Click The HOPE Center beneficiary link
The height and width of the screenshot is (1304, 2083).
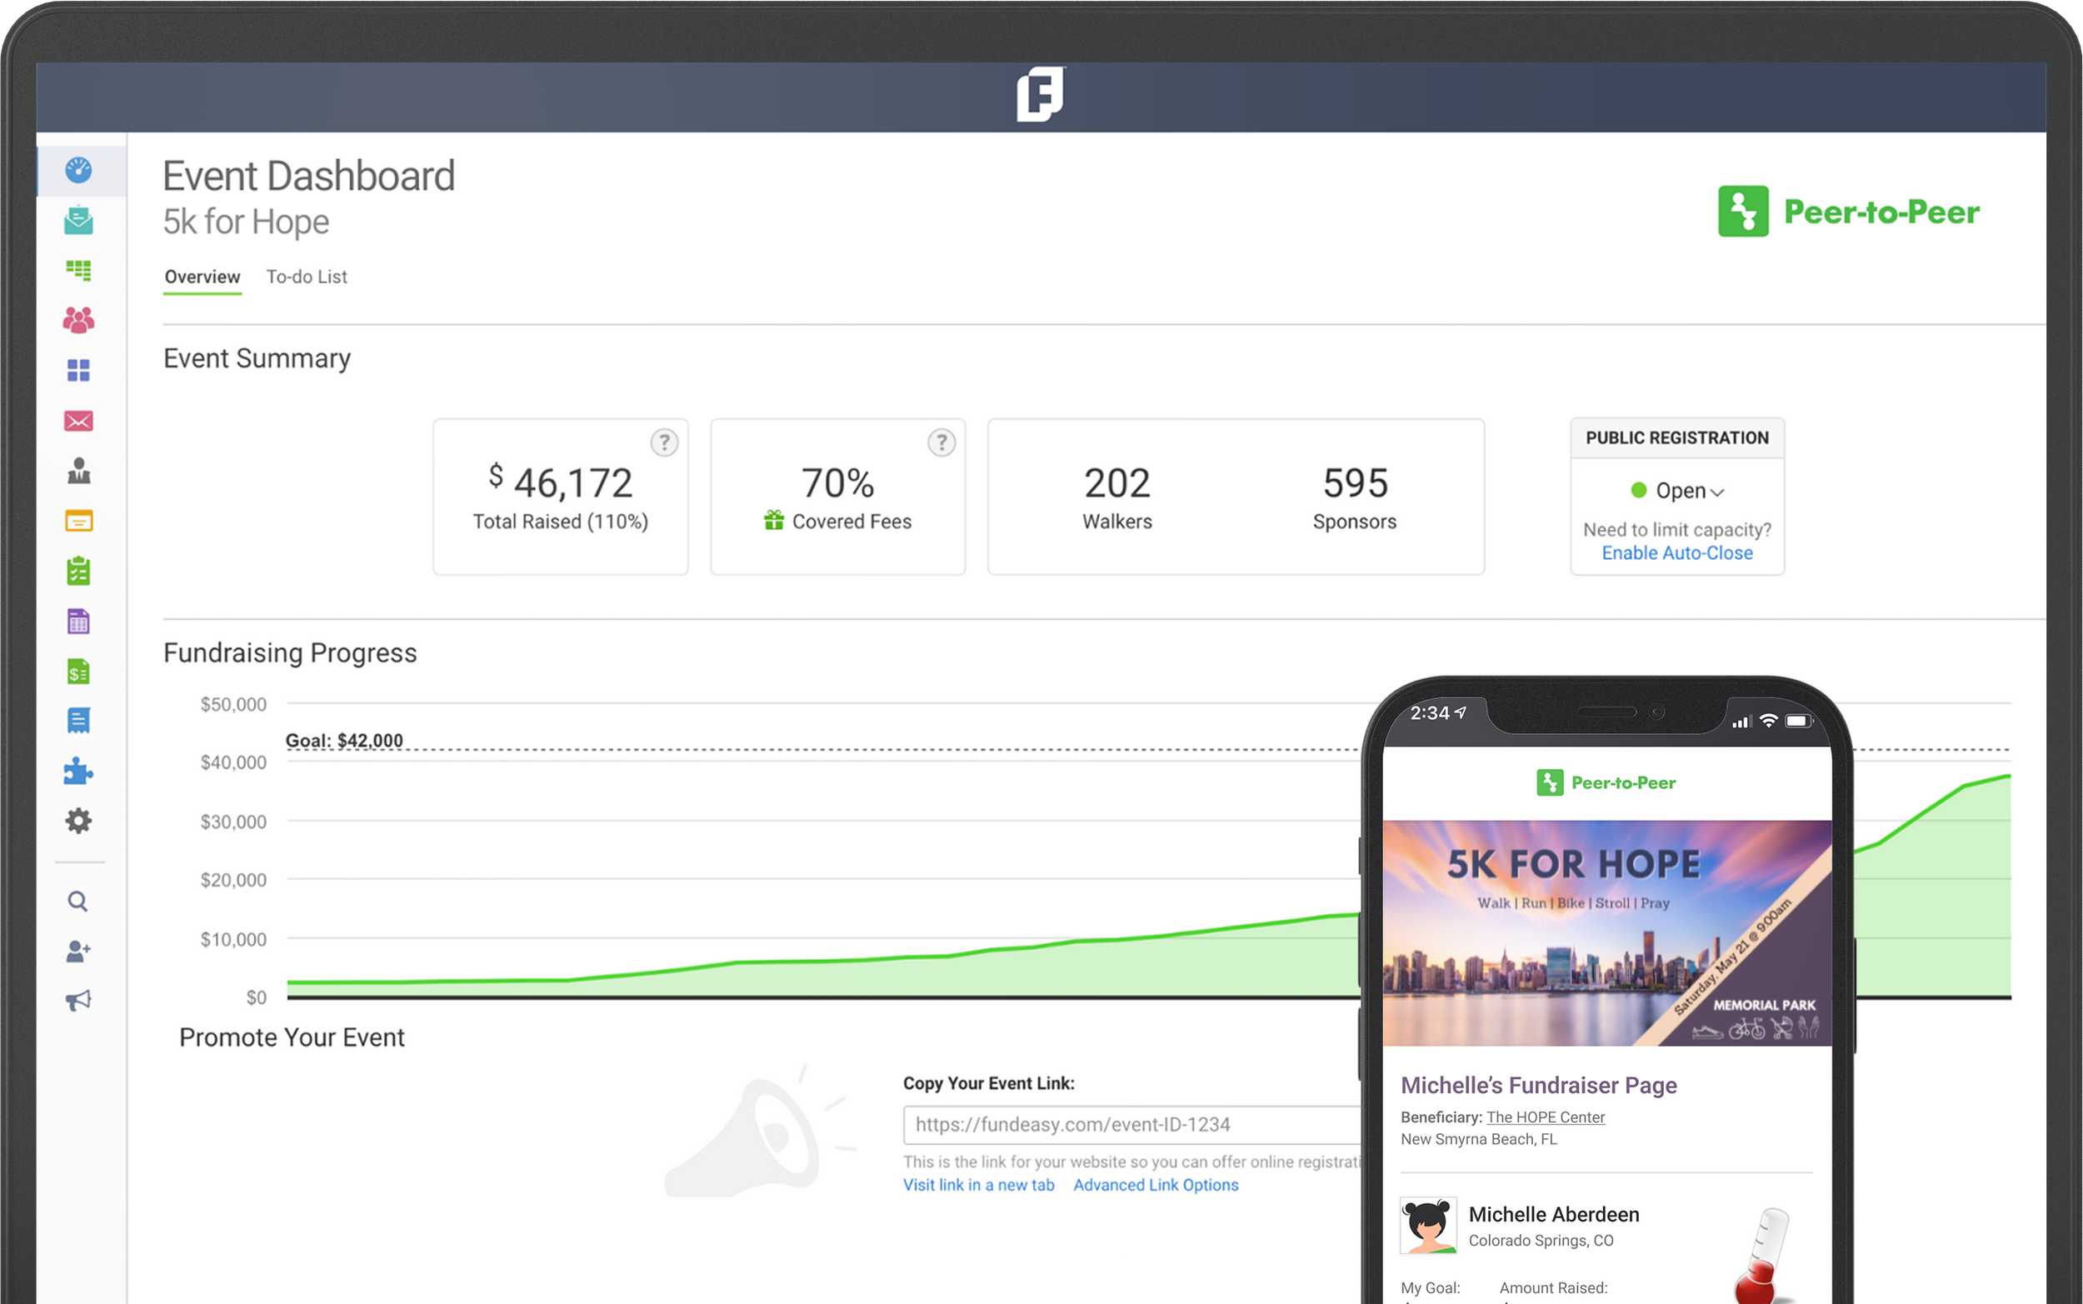point(1545,1117)
